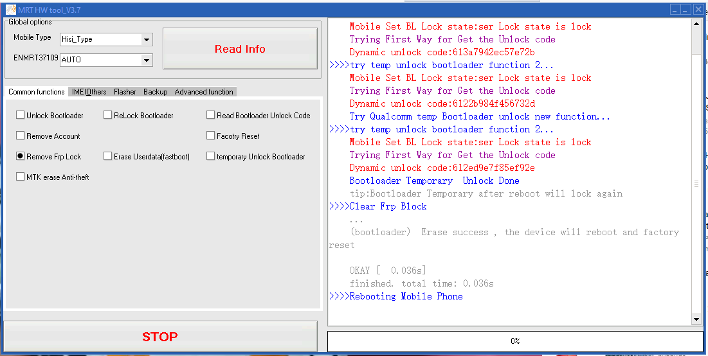
Task: Click 'finished. total time: 0.036s' log line
Action: click(421, 283)
